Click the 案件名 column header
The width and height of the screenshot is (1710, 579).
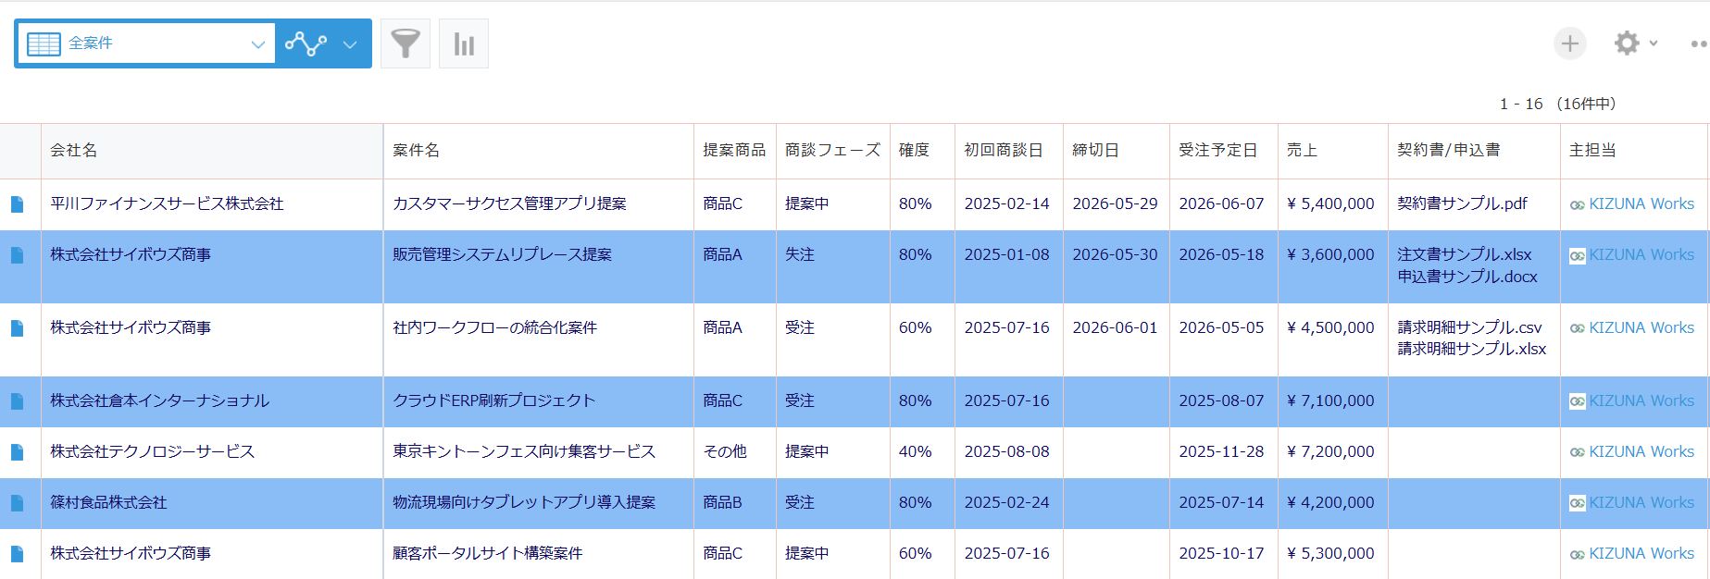click(x=539, y=151)
